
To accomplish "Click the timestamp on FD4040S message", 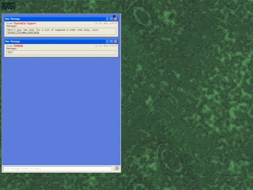I will coord(106,46).
